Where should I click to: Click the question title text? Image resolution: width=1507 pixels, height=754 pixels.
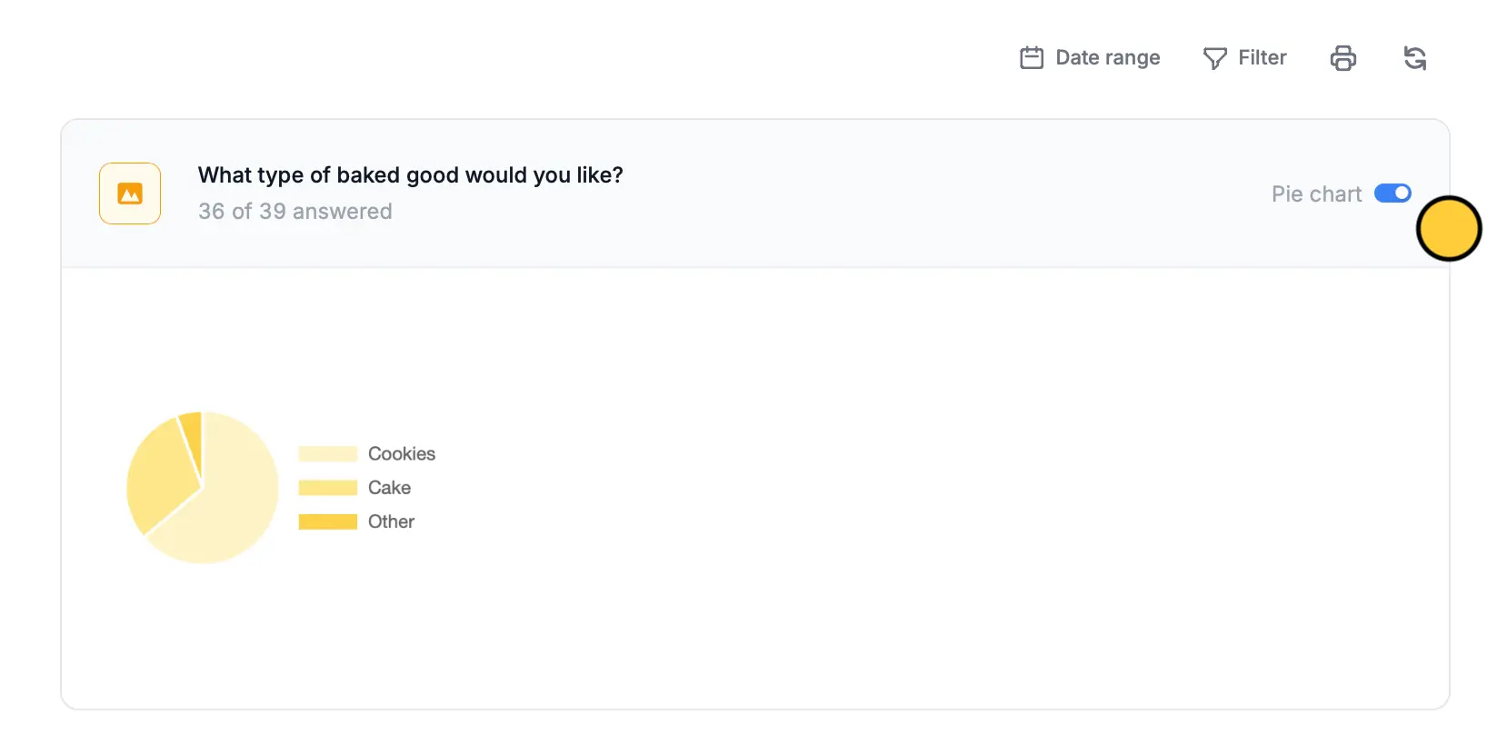[x=410, y=174]
